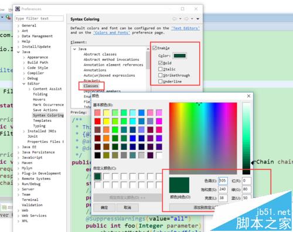Collapse the Editor node under Java
Viewport: 293px width, 232px height.
[24, 84]
